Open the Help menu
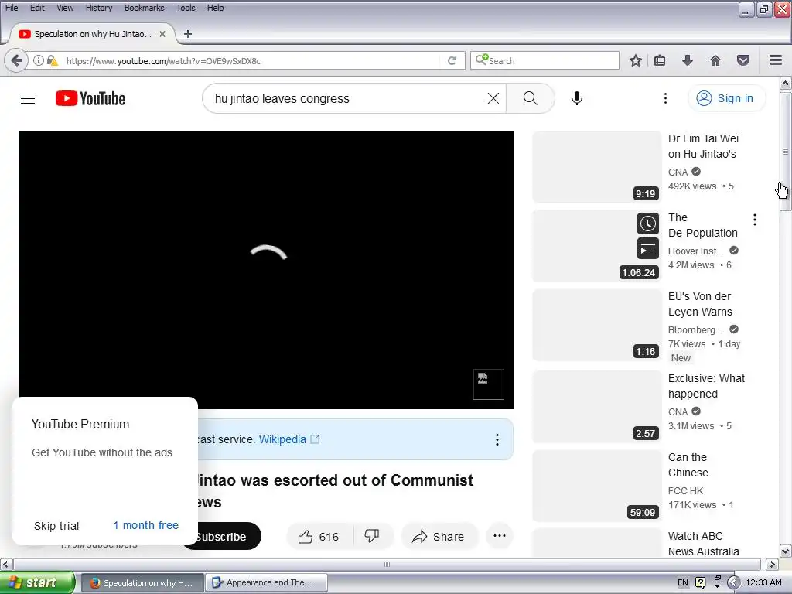Screen dimensions: 792x594 tap(215, 8)
